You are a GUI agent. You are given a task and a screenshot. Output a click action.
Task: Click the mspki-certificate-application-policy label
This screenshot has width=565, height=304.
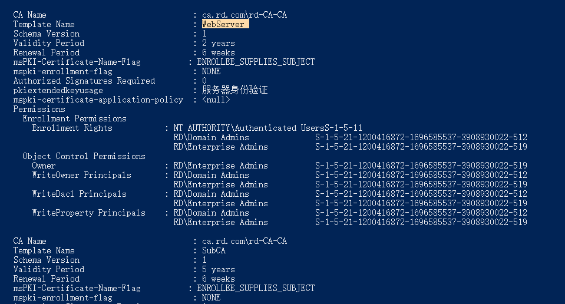tap(98, 100)
